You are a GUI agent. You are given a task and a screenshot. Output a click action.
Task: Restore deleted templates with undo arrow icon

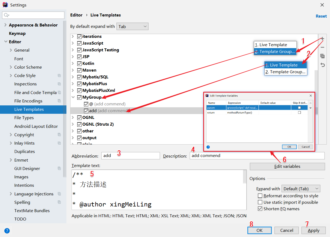pyautogui.click(x=322, y=65)
